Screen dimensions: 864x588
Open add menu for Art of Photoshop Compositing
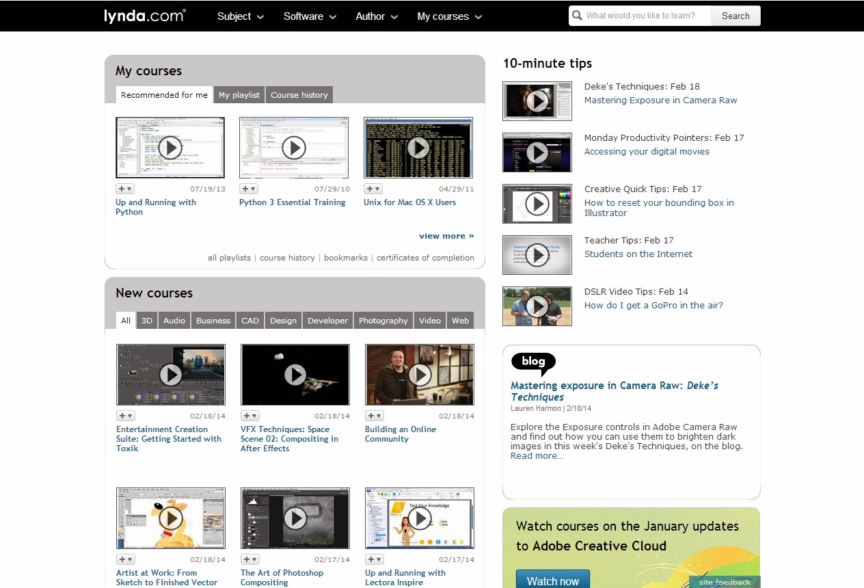[x=250, y=559]
